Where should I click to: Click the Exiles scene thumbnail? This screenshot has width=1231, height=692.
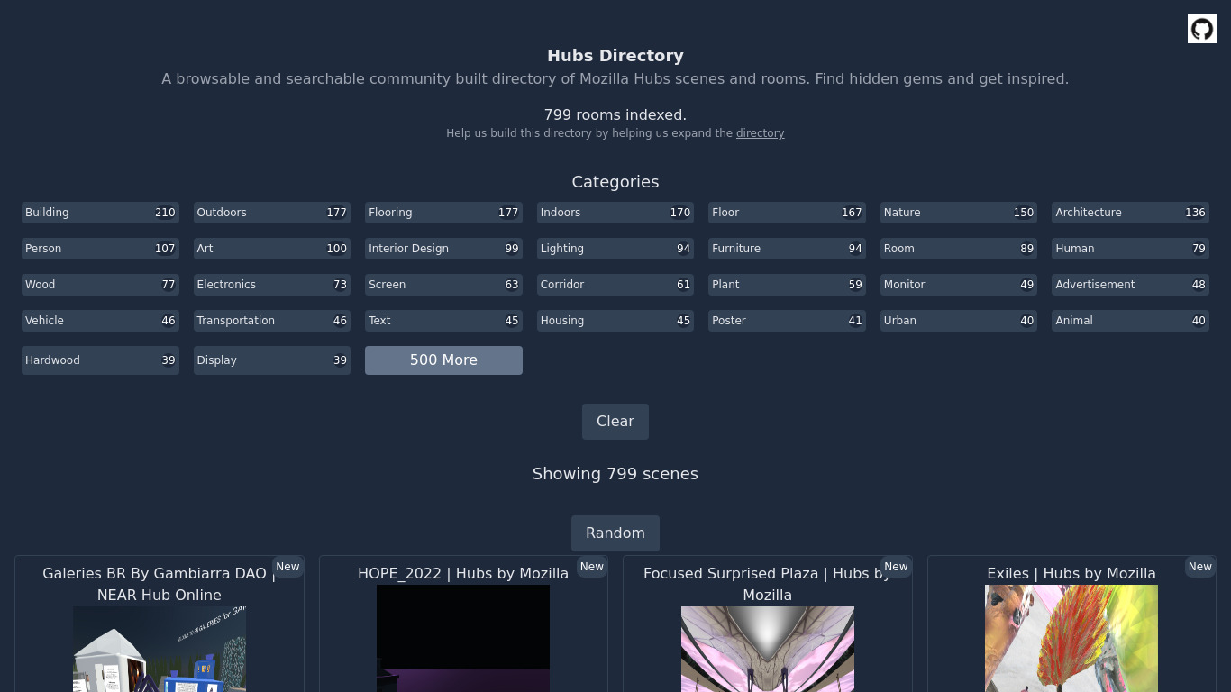tap(1071, 638)
